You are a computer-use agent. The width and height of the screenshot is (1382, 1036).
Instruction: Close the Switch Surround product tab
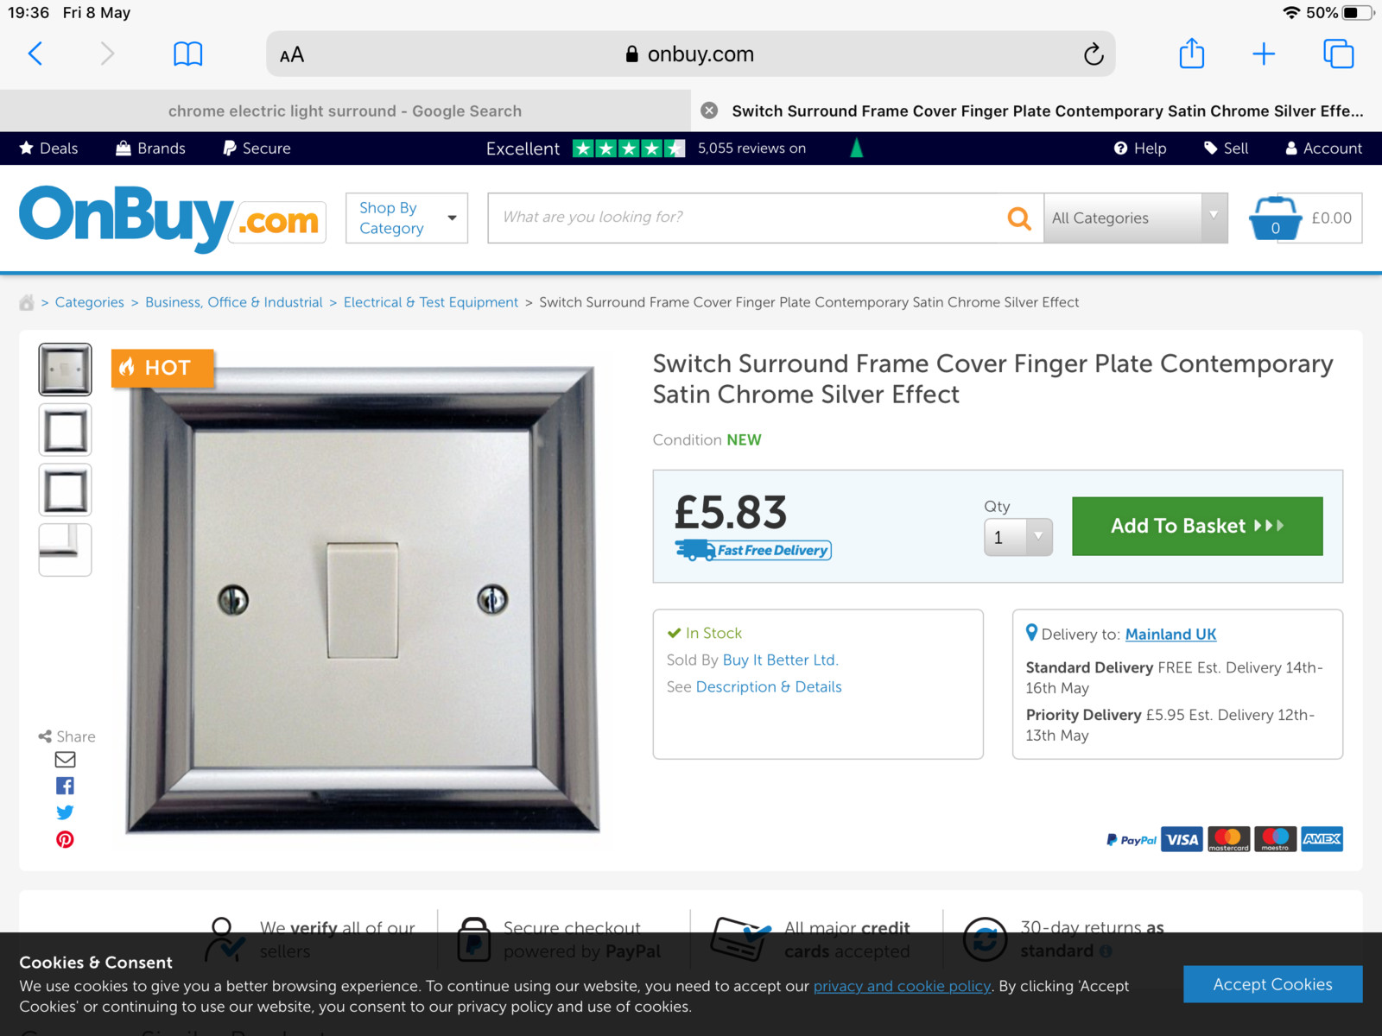709,111
